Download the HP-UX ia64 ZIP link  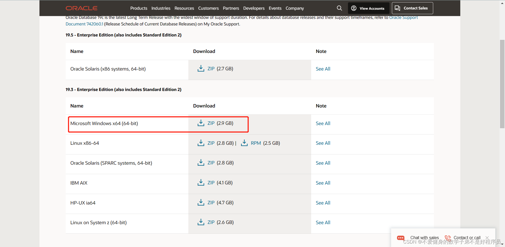click(211, 202)
